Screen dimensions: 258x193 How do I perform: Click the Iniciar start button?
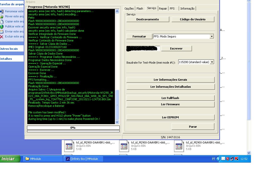tap(10, 159)
